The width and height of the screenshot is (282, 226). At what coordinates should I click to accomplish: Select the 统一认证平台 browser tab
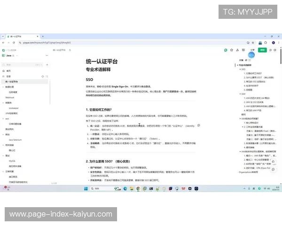point(23,36)
